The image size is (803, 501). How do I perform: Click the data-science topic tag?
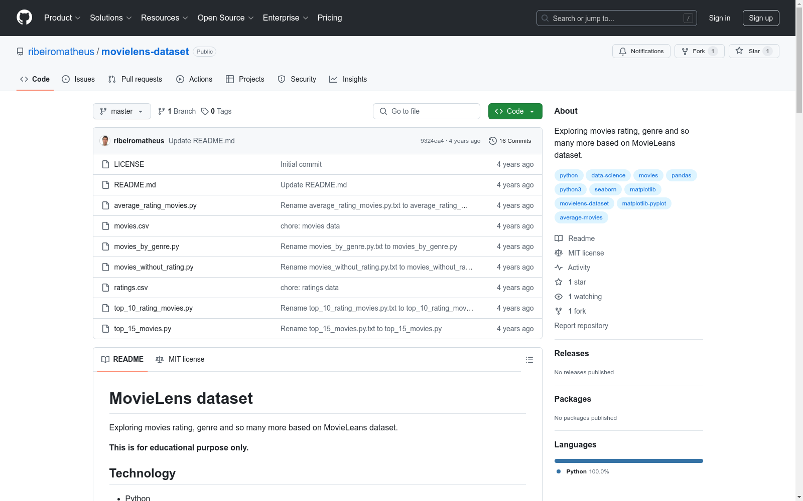tap(608, 175)
